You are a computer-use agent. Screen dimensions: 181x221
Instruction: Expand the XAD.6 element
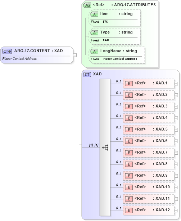pos(176,141)
